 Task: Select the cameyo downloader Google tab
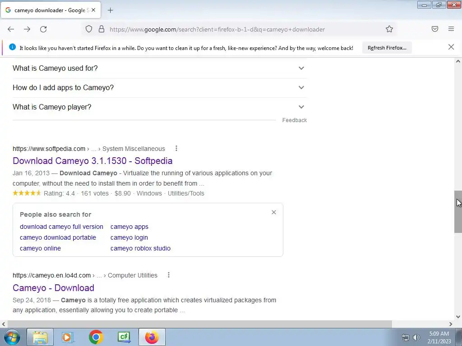tap(51, 10)
